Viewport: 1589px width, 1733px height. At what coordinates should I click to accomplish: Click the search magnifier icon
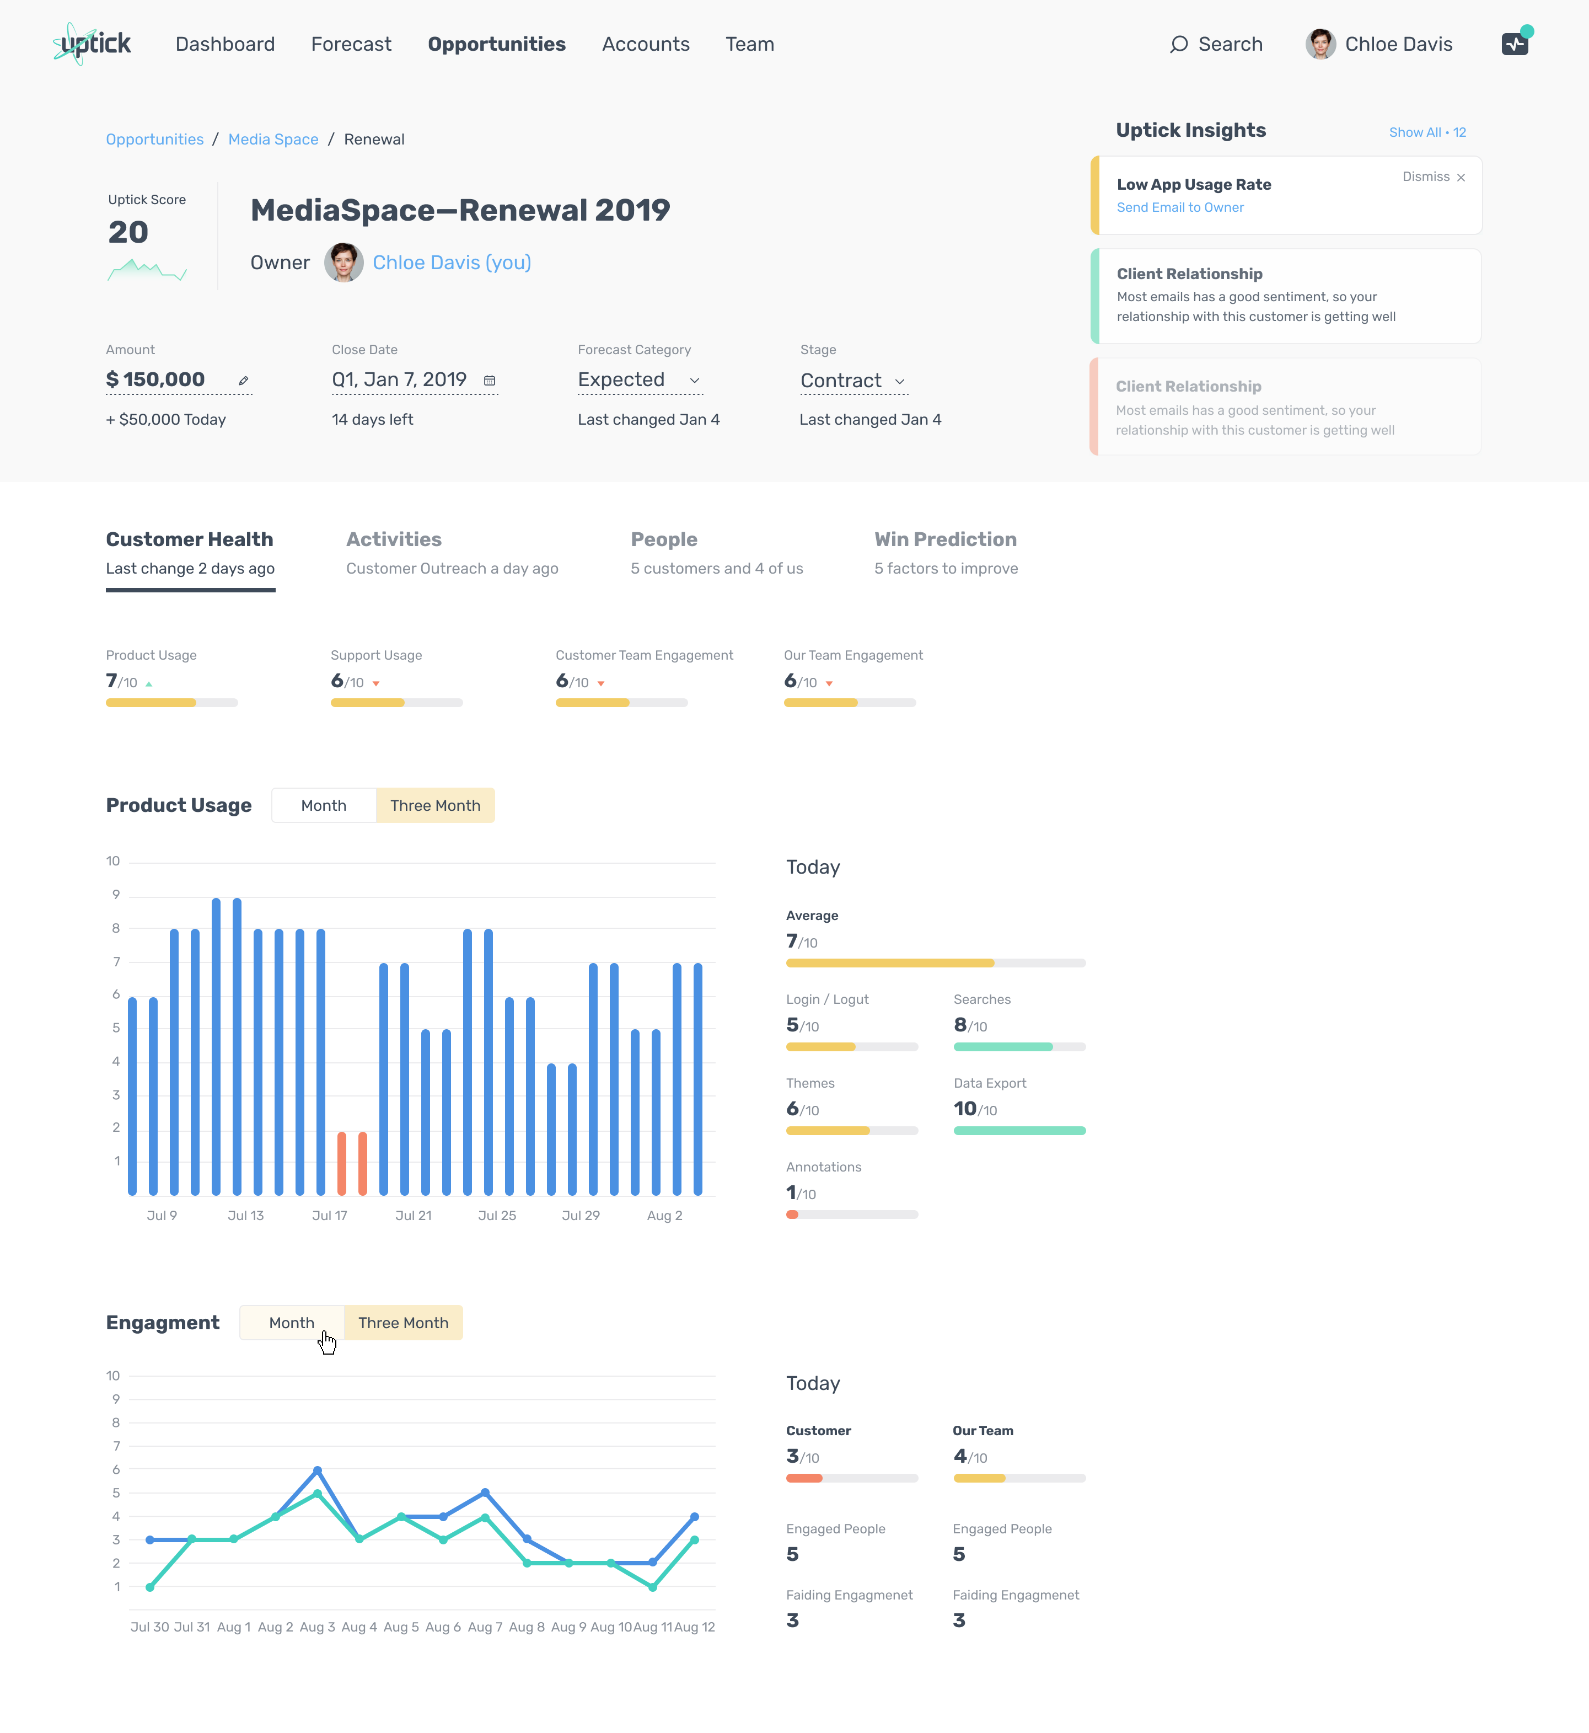coord(1179,44)
